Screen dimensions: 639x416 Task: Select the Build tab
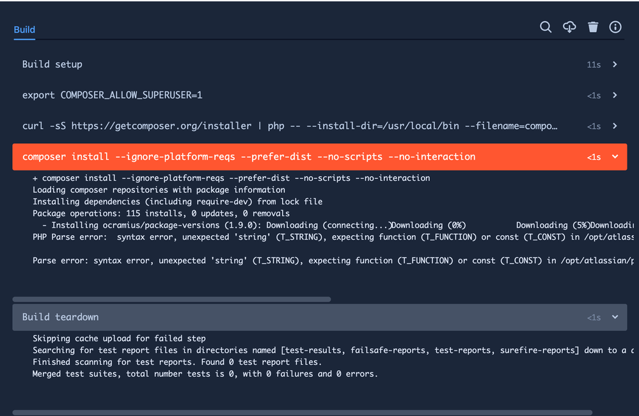pos(24,29)
